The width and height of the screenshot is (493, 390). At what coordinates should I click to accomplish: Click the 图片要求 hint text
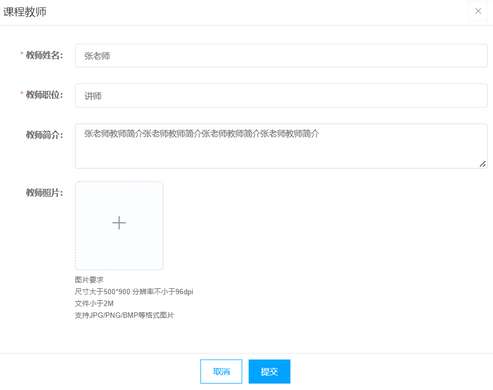coord(89,280)
